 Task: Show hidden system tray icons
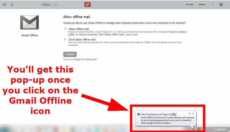pyautogui.click(x=189, y=129)
